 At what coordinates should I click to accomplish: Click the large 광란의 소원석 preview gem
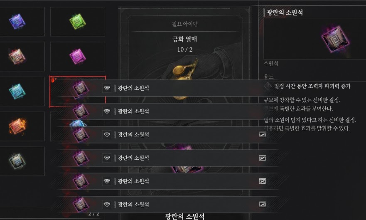click(335, 39)
